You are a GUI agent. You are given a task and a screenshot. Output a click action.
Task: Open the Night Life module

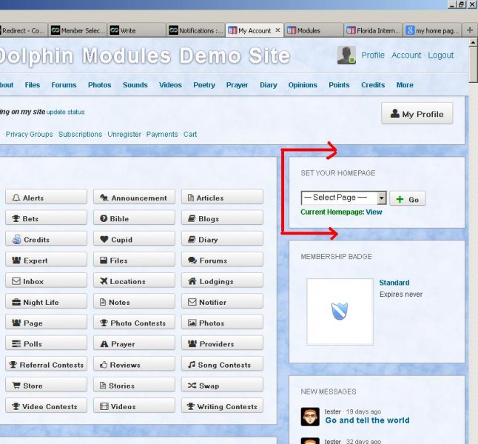click(x=46, y=302)
